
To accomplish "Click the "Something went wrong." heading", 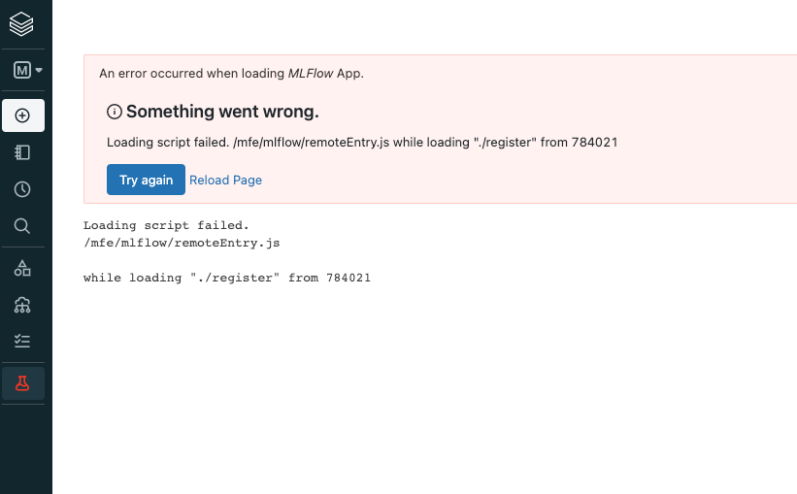I will click(222, 112).
